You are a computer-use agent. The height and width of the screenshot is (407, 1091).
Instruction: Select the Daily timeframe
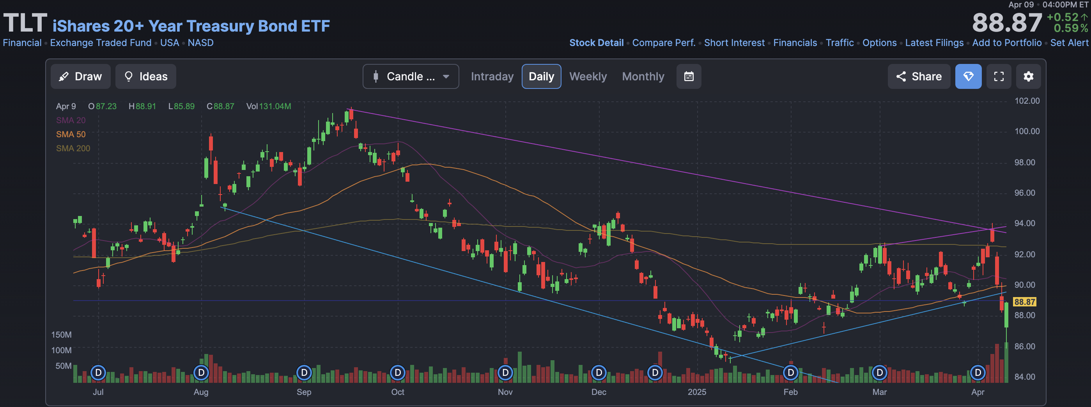(x=541, y=76)
